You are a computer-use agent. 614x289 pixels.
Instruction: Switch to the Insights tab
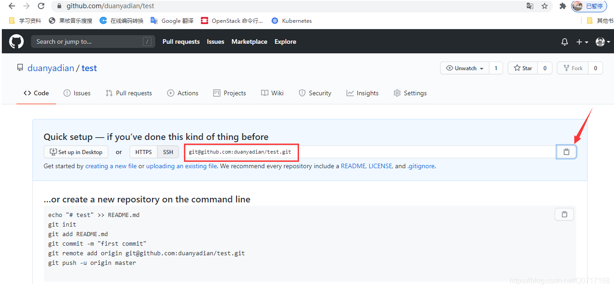[x=362, y=93]
